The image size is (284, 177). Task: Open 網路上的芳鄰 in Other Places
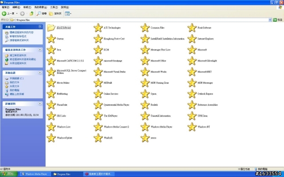tap(17, 94)
